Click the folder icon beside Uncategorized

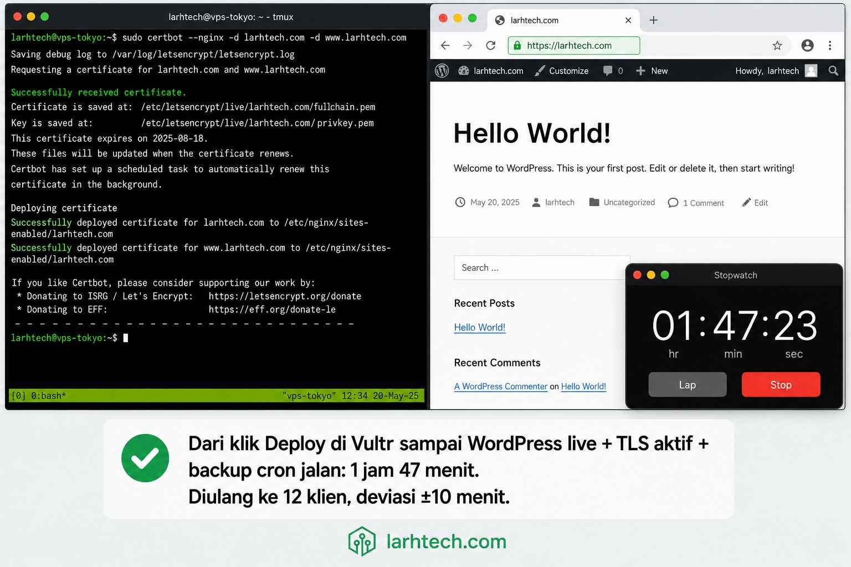(594, 202)
